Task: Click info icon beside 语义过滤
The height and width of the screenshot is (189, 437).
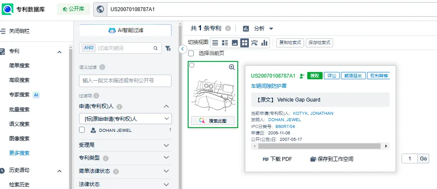Action: pos(102,67)
